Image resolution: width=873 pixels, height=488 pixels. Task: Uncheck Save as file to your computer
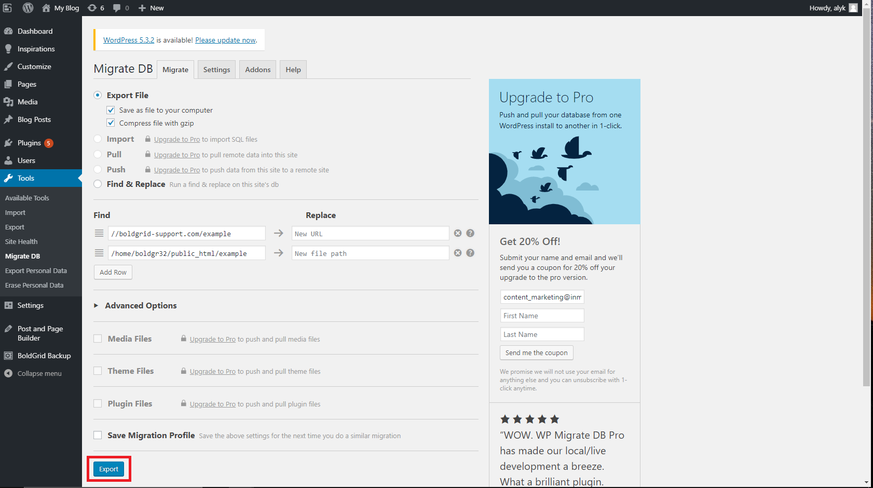[111, 110]
